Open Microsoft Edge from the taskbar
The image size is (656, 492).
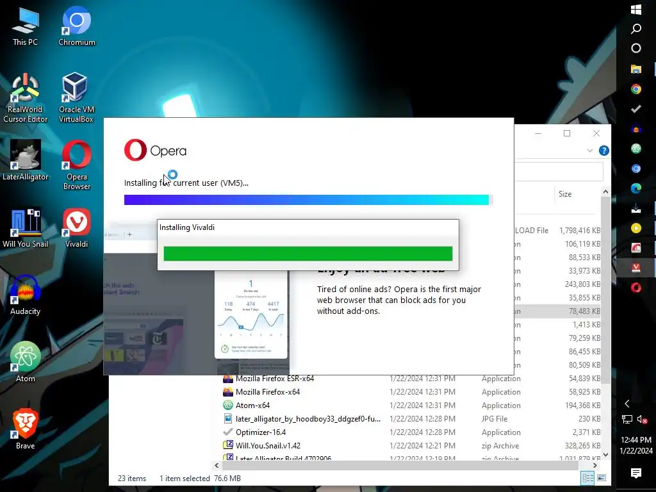tap(636, 188)
